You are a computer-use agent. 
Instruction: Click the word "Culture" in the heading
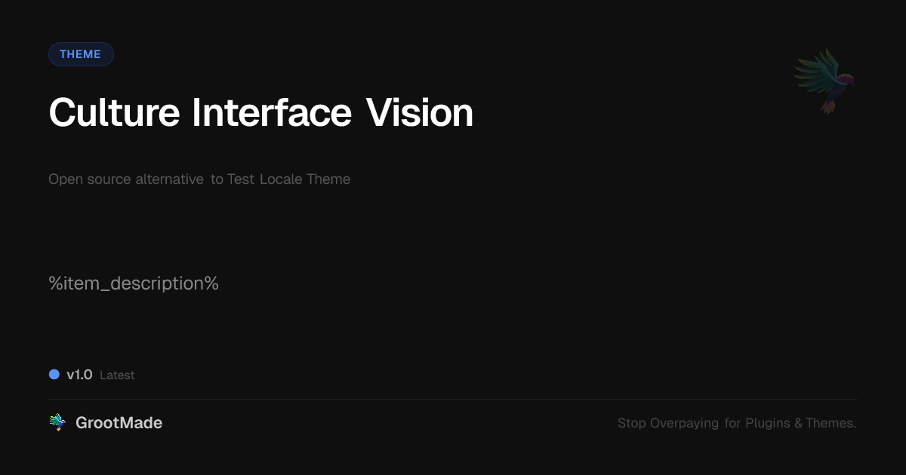pyautogui.click(x=114, y=113)
